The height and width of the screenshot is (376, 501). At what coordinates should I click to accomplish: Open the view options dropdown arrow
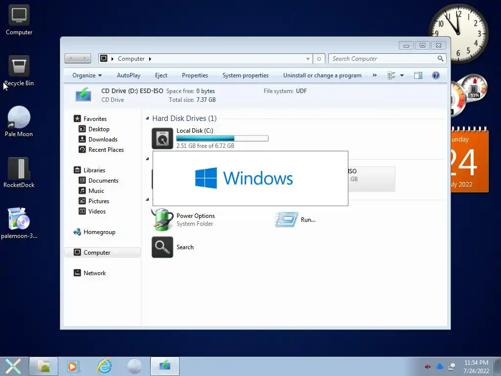pos(402,75)
